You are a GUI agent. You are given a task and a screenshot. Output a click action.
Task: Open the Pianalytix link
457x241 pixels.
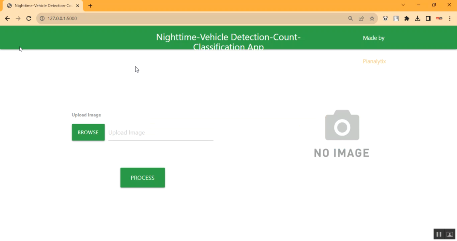[374, 61]
